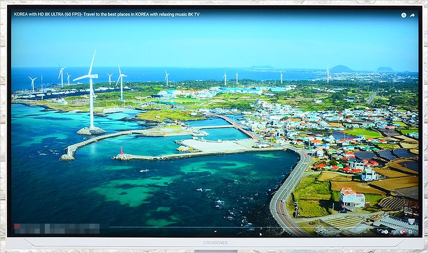Click the clear blue sky area
Screen dimensions: 428x253
(x=214, y=40)
